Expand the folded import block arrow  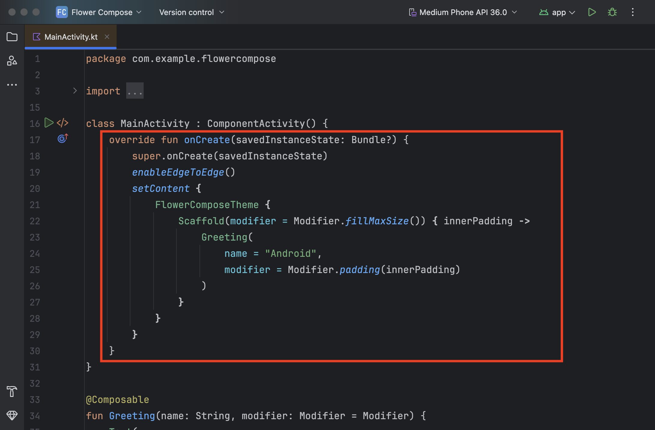[x=75, y=91]
